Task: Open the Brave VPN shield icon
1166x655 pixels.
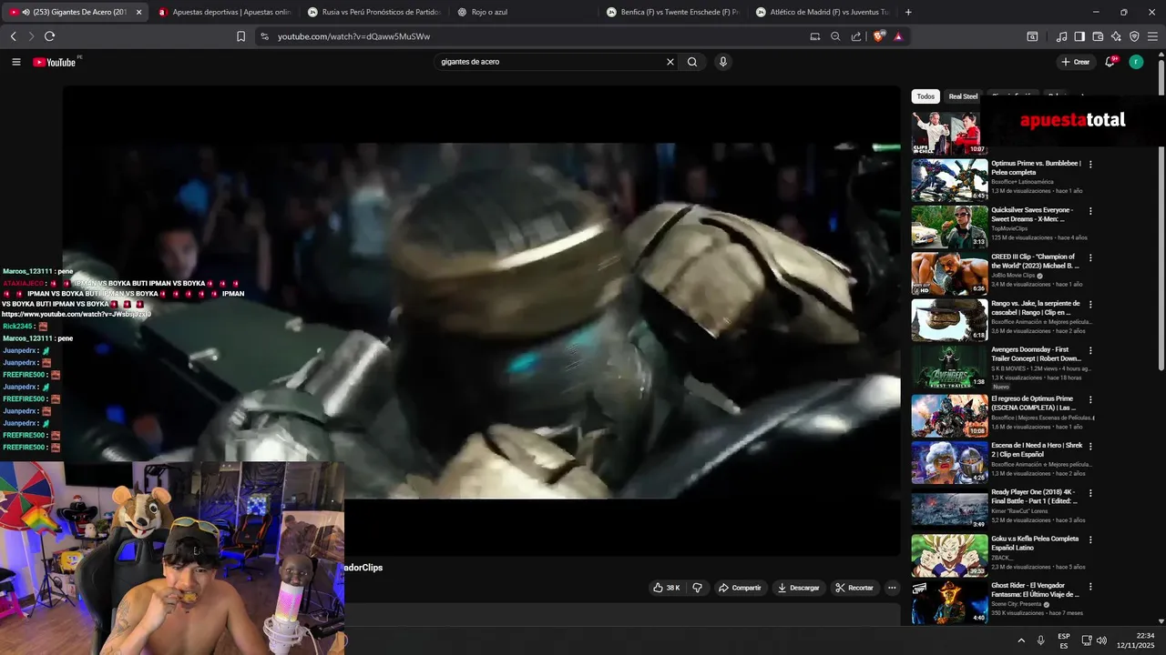Action: pyautogui.click(x=1134, y=36)
